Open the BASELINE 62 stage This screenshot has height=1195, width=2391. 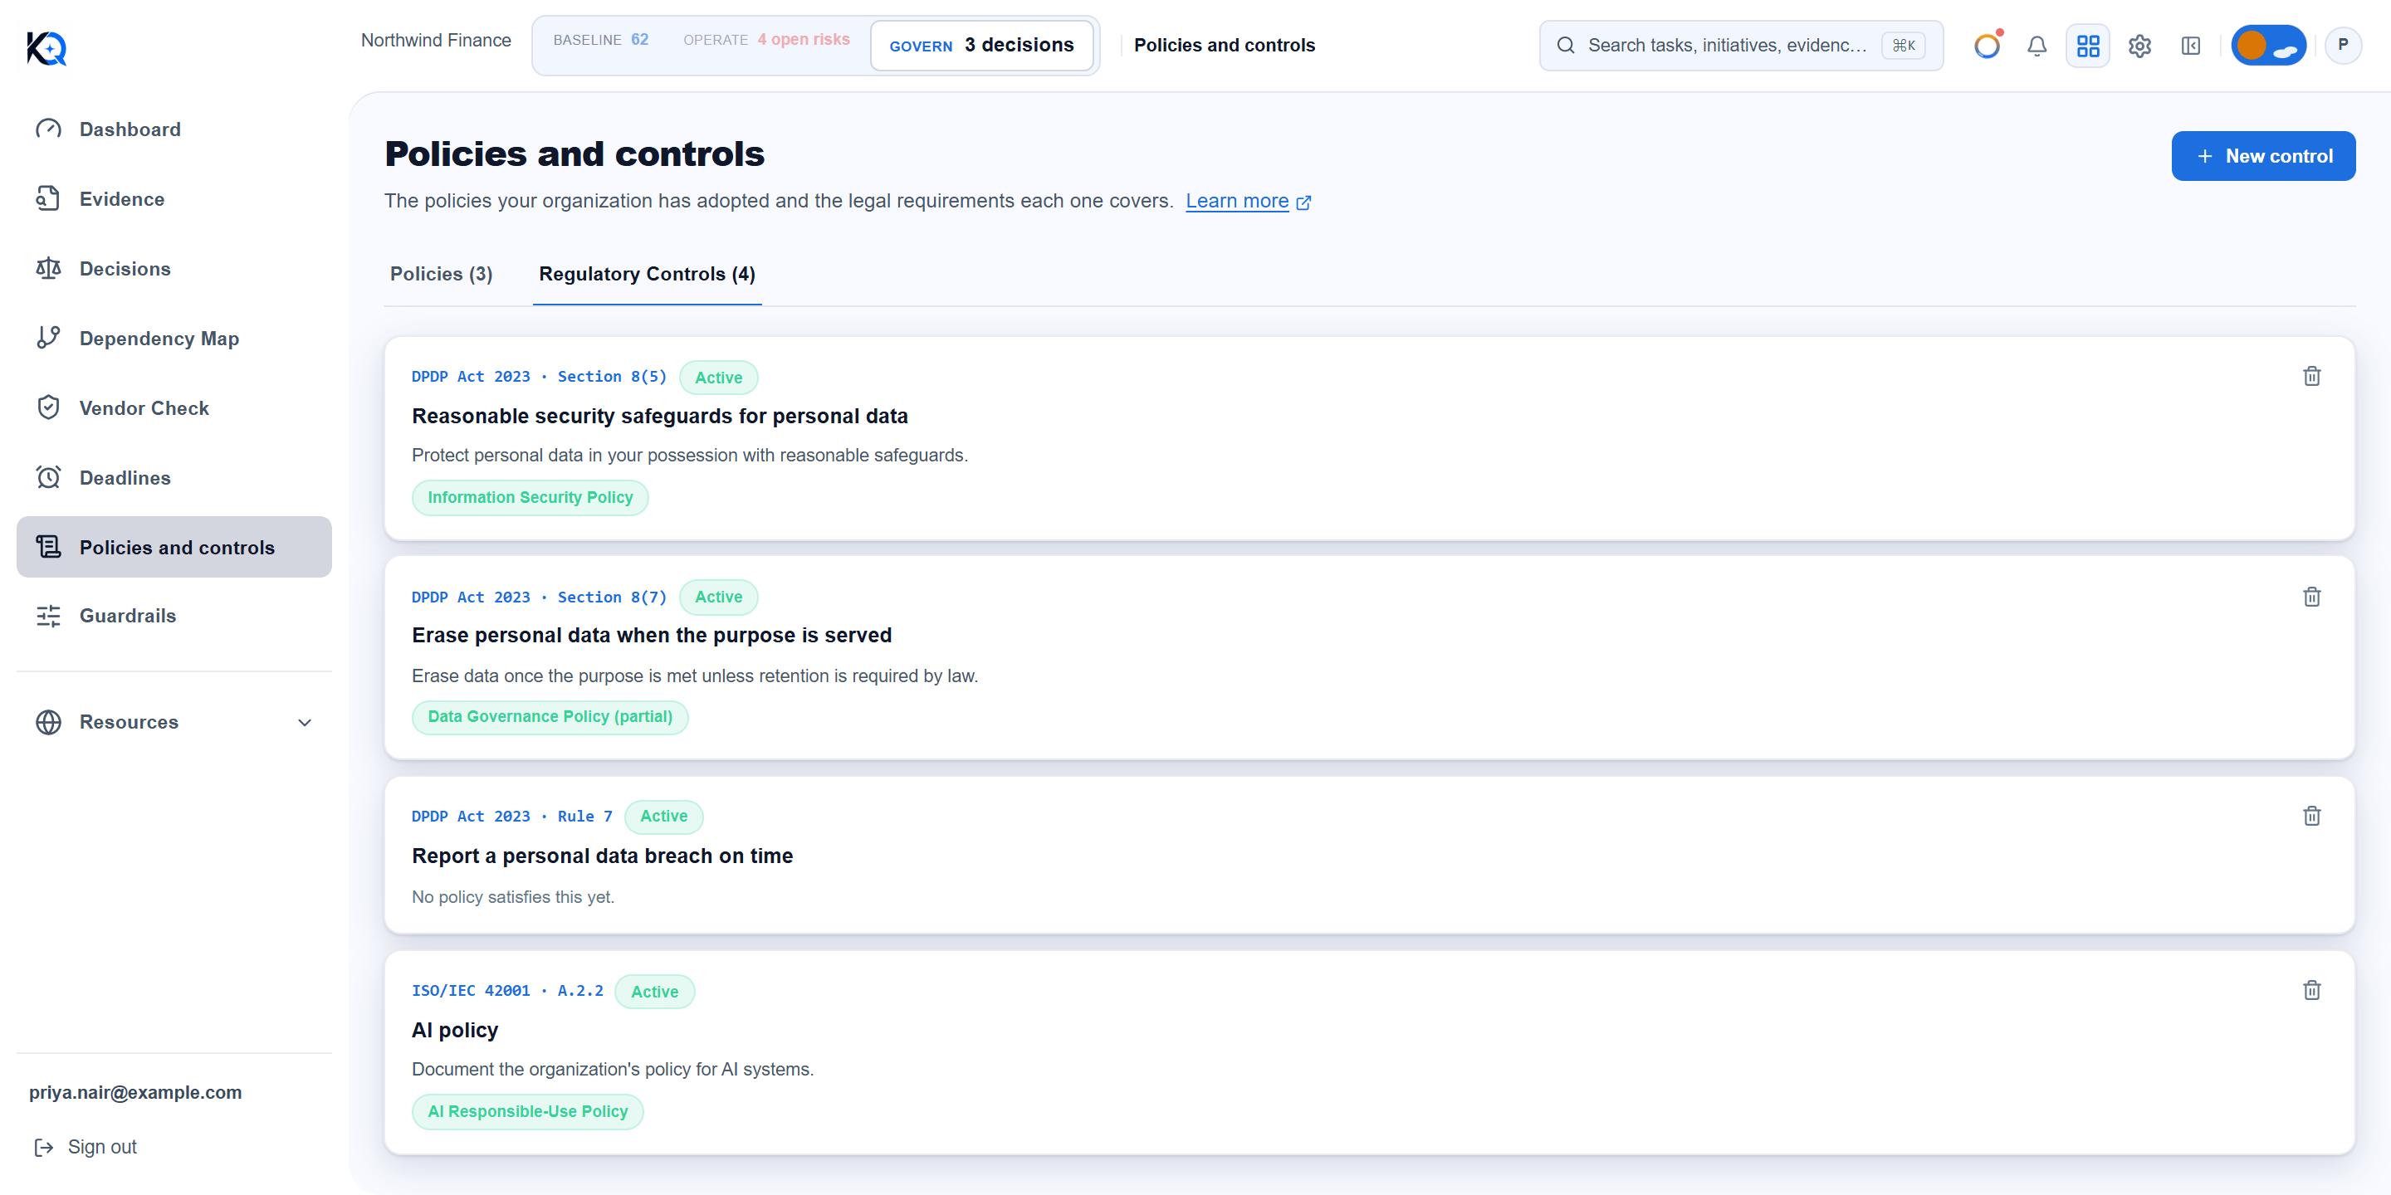click(600, 40)
